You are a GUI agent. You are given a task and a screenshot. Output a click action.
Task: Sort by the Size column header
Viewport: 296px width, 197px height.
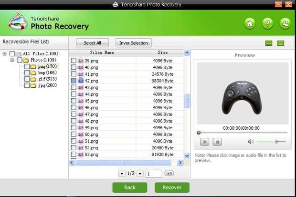click(x=162, y=52)
